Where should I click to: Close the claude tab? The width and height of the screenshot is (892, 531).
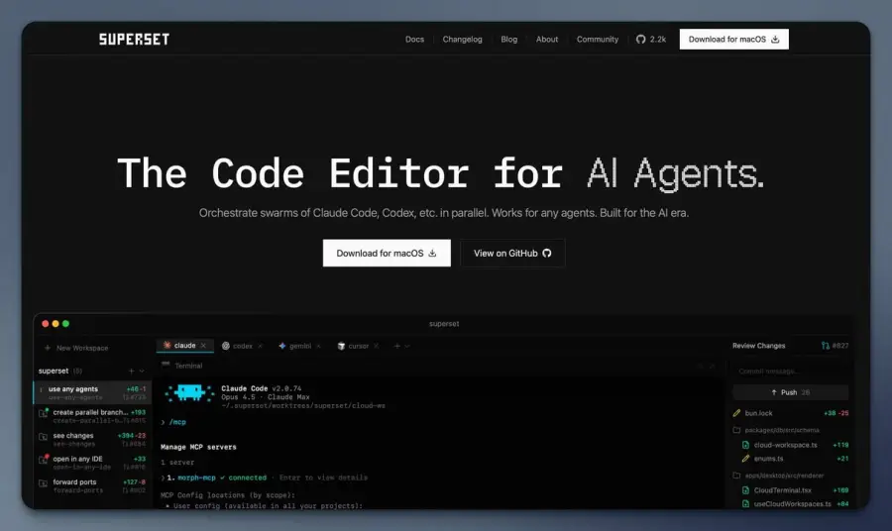[203, 346]
